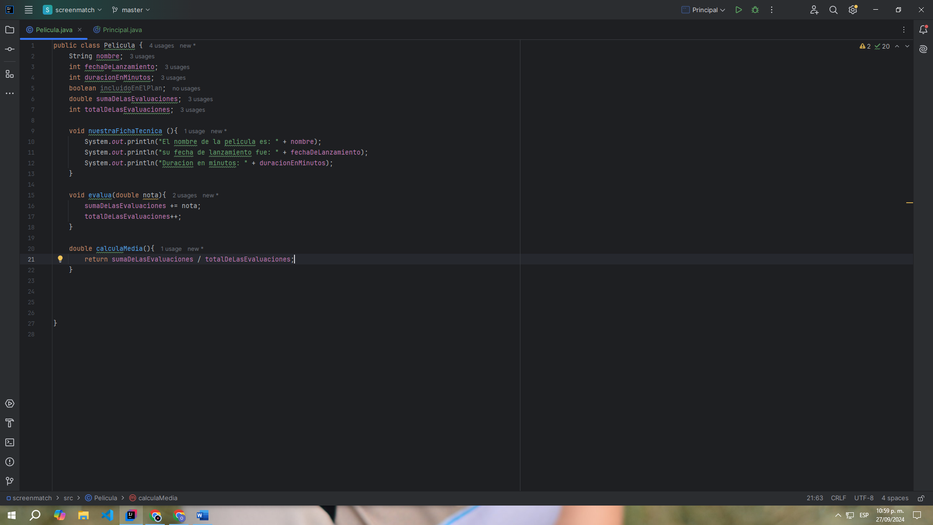Open Microsoft Word from taskbar
This screenshot has height=525, width=933.
coord(203,515)
